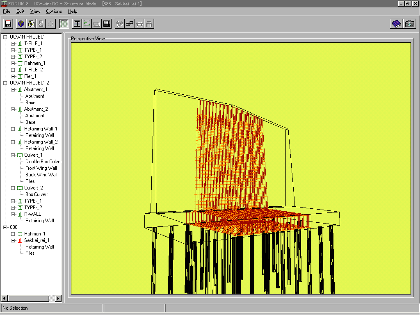
Task: Collapse the UCWIN PROJECT2 tree node
Action: pos(5,83)
